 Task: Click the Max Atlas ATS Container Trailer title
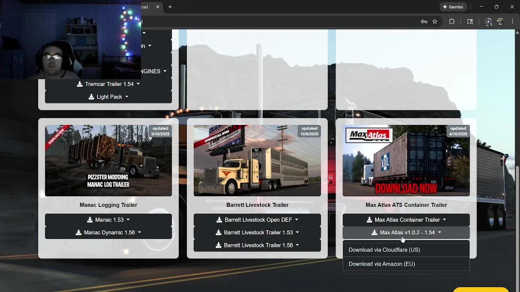pos(406,205)
